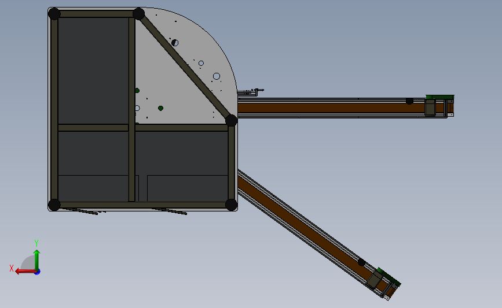Select the green motor cover on angled conveyor end
The width and height of the screenshot is (502, 308).
tap(389, 277)
